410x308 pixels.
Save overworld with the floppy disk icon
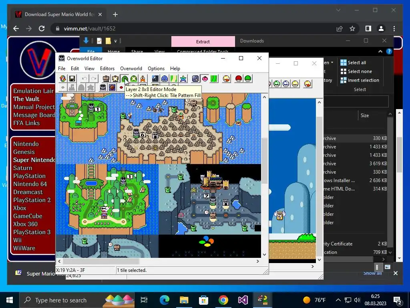point(72,79)
